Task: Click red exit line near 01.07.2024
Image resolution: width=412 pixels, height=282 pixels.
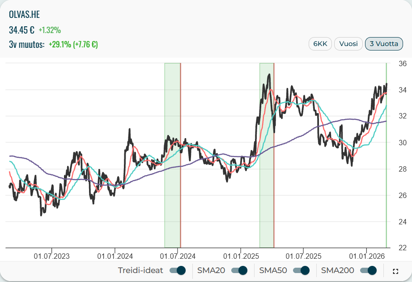Action: pyautogui.click(x=180, y=201)
